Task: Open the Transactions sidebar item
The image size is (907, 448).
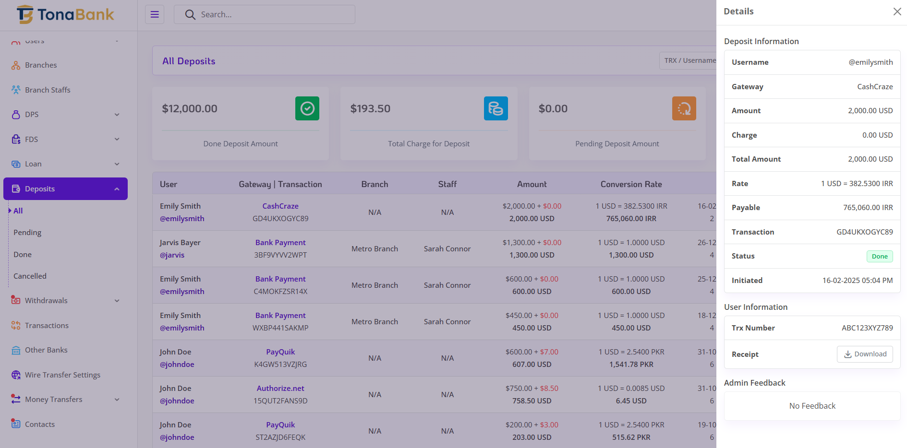Action: (x=47, y=326)
